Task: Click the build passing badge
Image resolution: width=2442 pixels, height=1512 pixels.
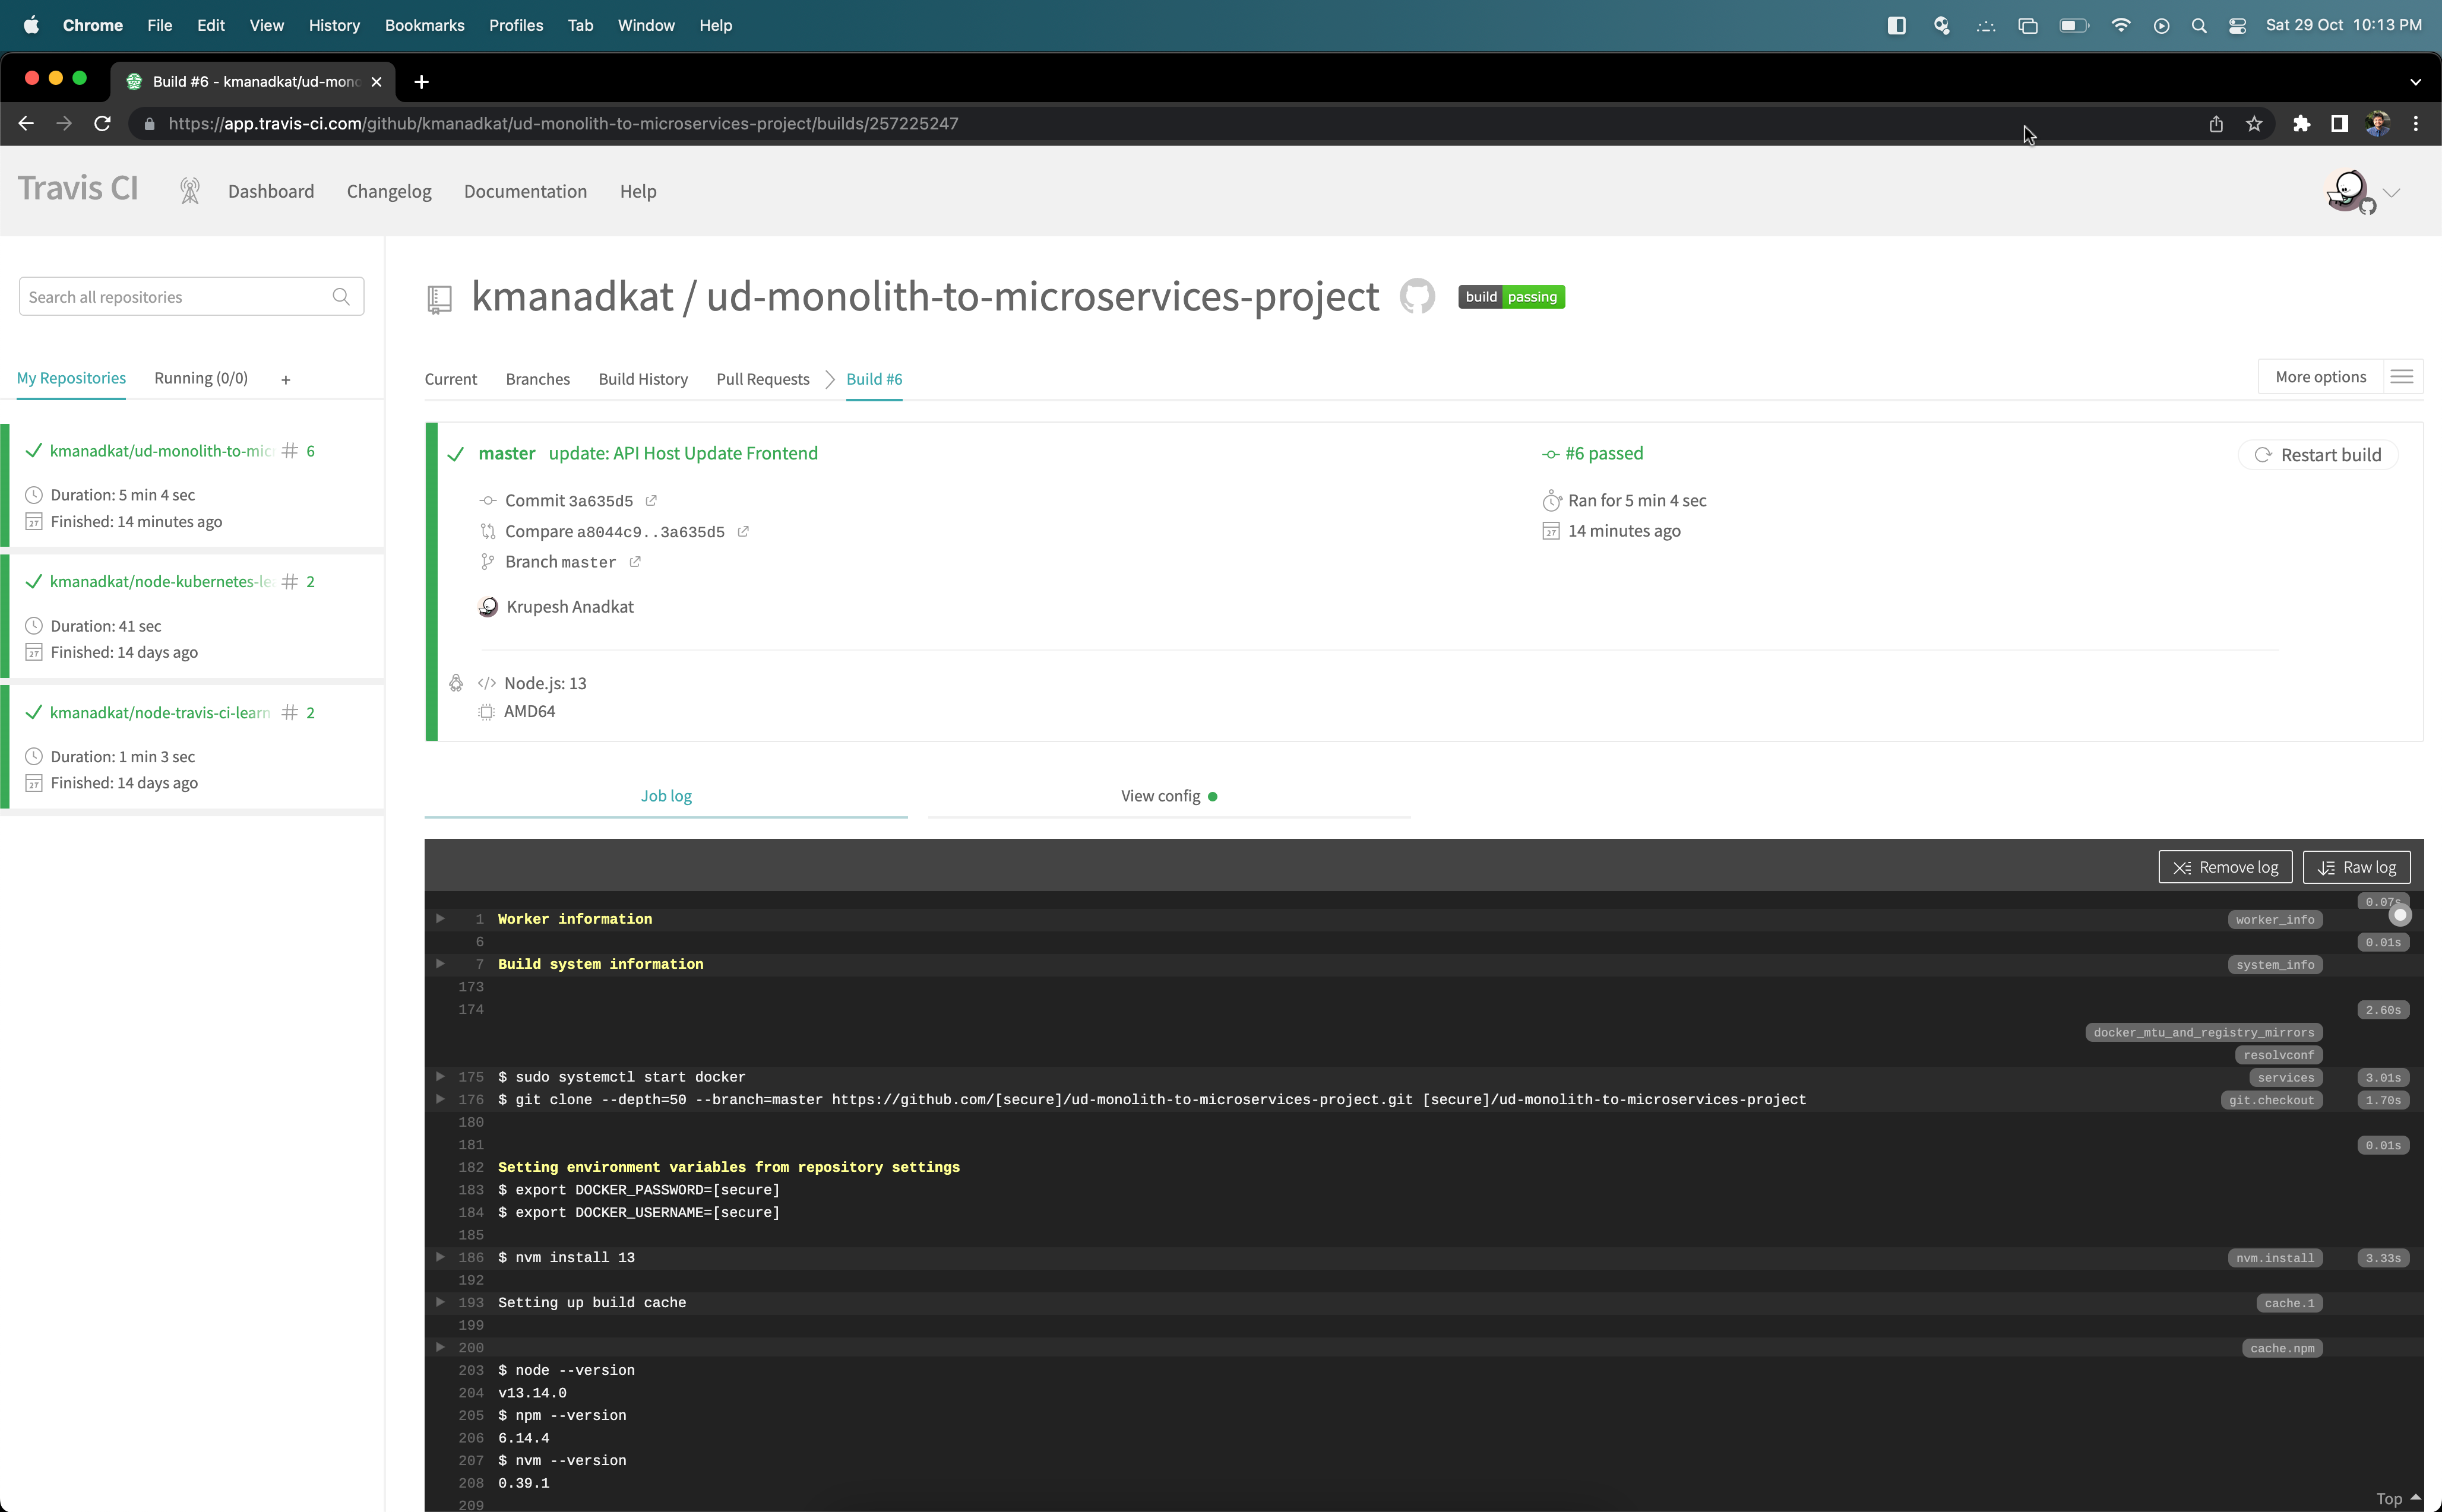Action: [1511, 297]
